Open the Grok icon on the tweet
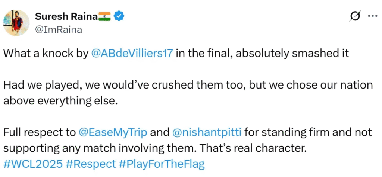 355,17
